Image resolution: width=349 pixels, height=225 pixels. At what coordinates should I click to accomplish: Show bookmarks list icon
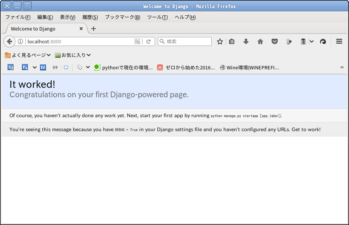[x=232, y=41]
